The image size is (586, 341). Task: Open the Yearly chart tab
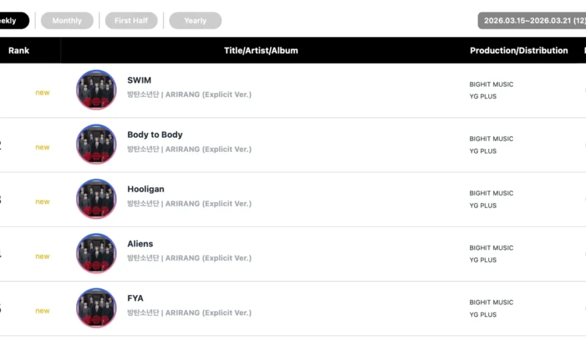tap(195, 21)
